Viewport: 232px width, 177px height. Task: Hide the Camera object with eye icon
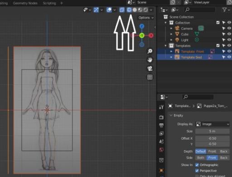coord(229,28)
